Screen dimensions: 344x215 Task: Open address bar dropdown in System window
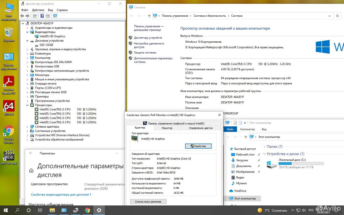point(330,16)
